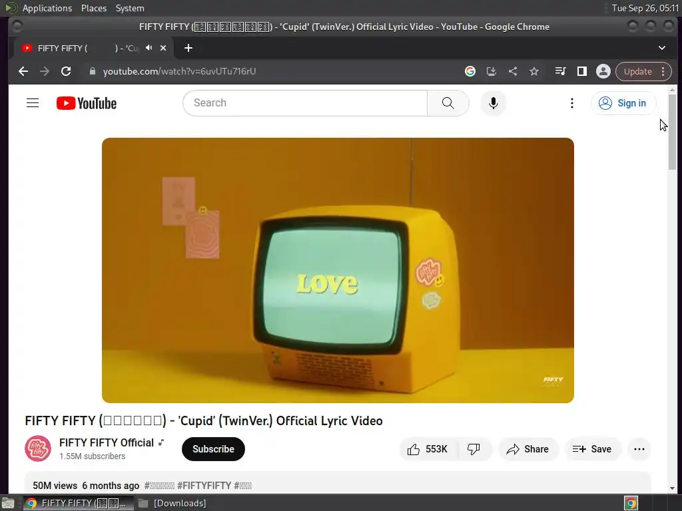
Task: Open more actions ellipsis below video
Action: coord(639,449)
